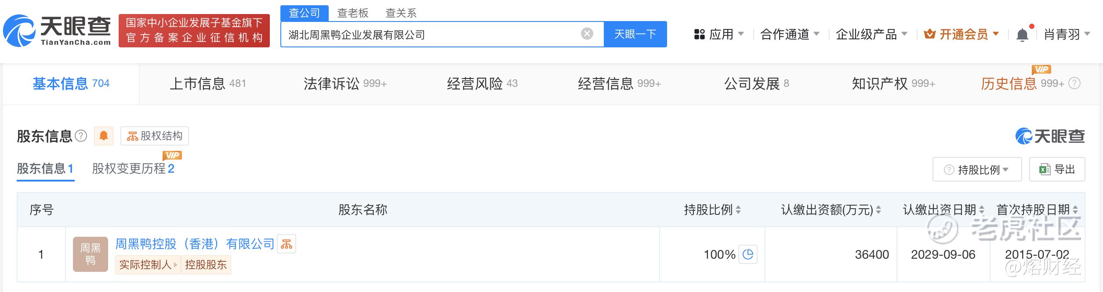Expand the 应用 dropdown menu
Screen dimensions: 1103x292
pyautogui.click(x=719, y=34)
